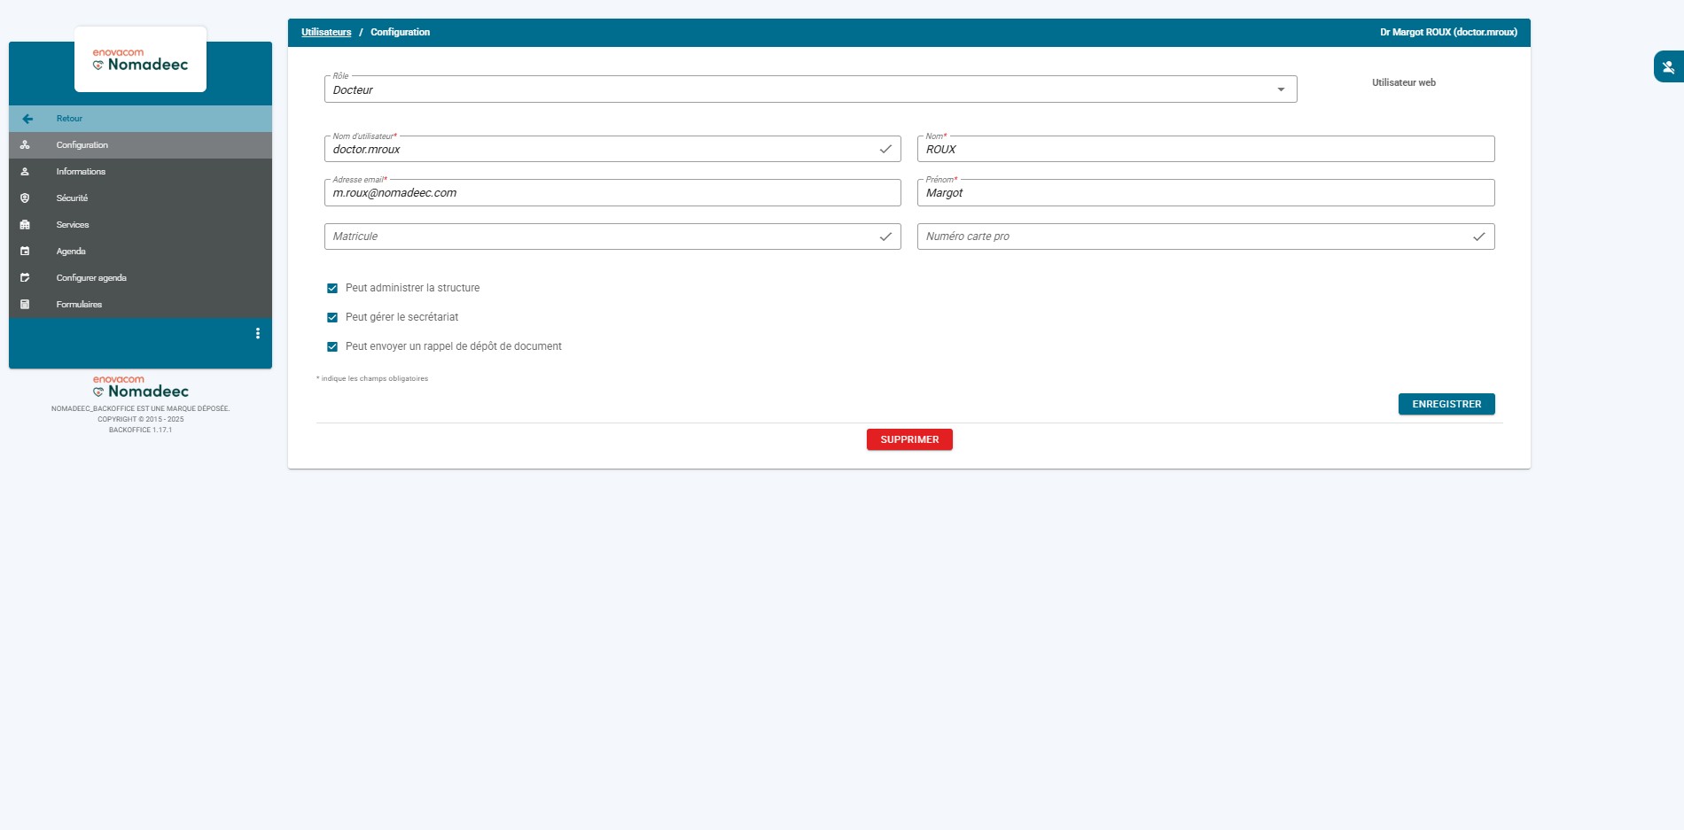
Task: Click the Nom field containing ROUX
Action: [x=1206, y=149]
